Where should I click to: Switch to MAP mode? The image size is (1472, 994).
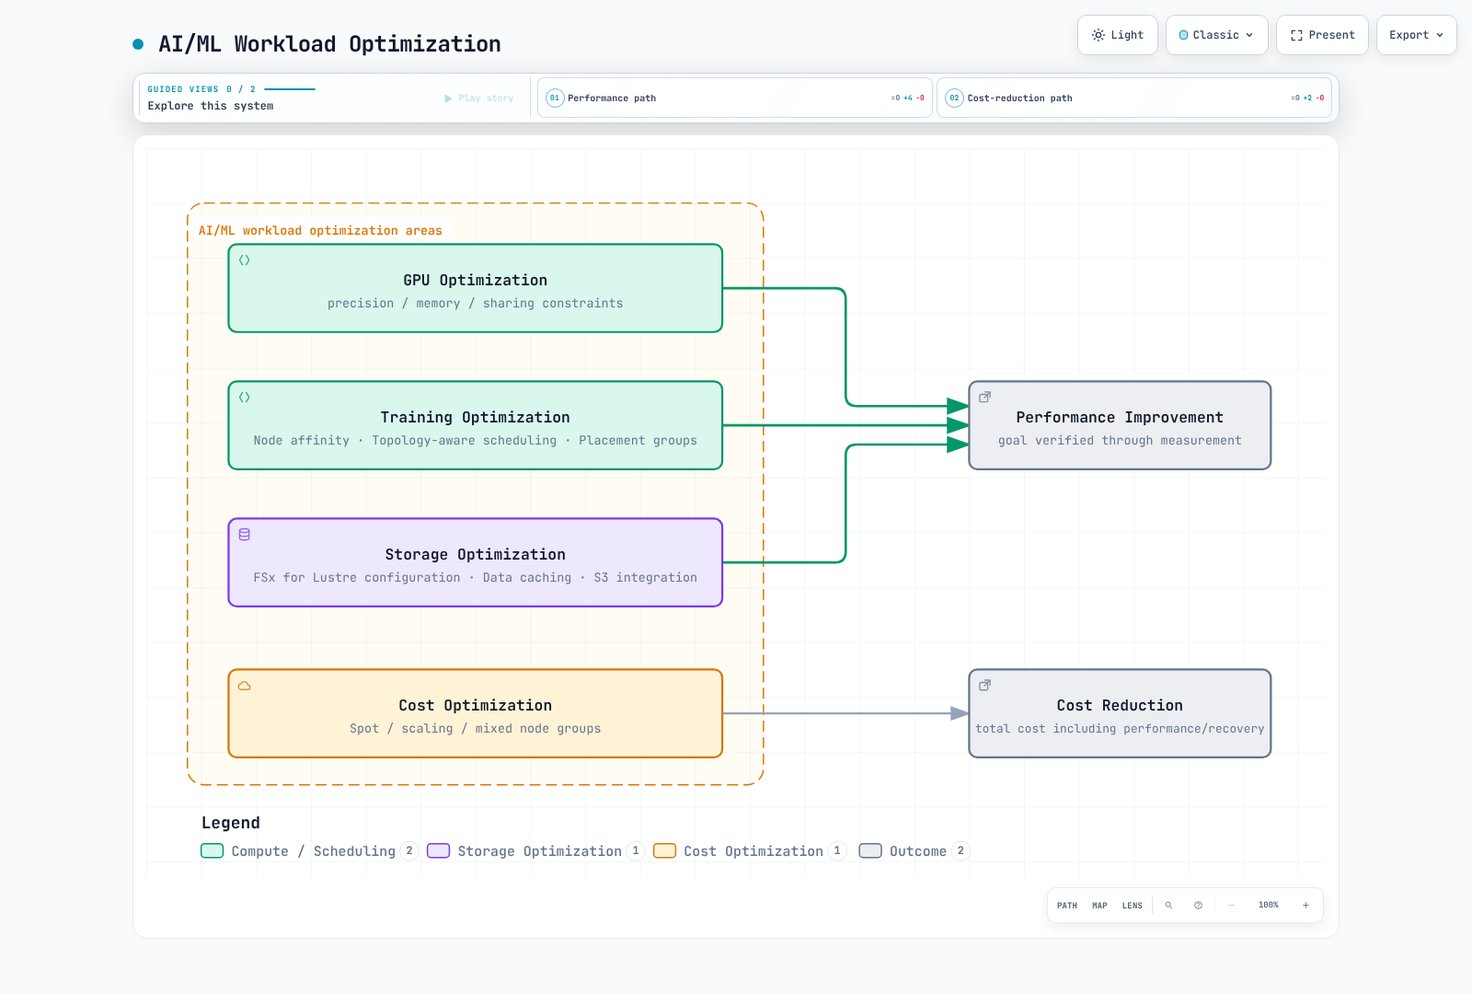(x=1099, y=906)
